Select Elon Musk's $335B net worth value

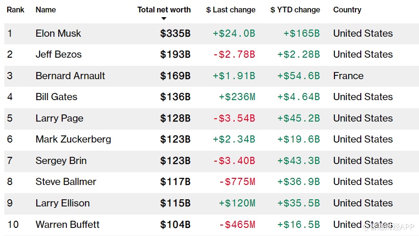point(175,33)
